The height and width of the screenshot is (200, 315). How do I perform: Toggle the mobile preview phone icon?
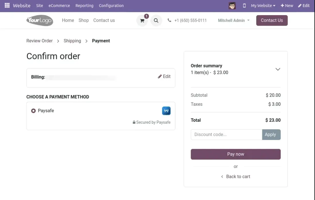point(244,5)
